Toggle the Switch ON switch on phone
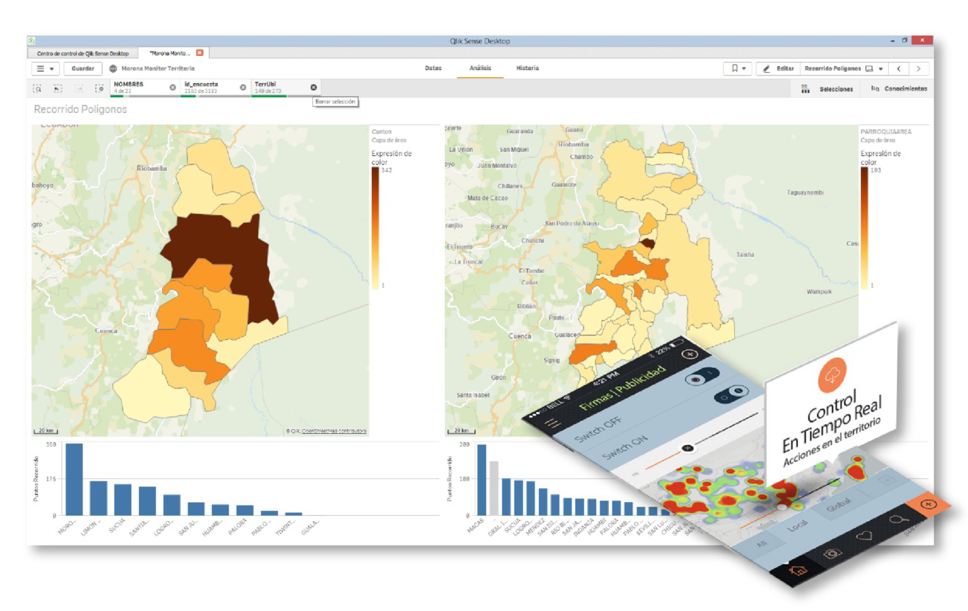968x611 pixels. coord(731,395)
